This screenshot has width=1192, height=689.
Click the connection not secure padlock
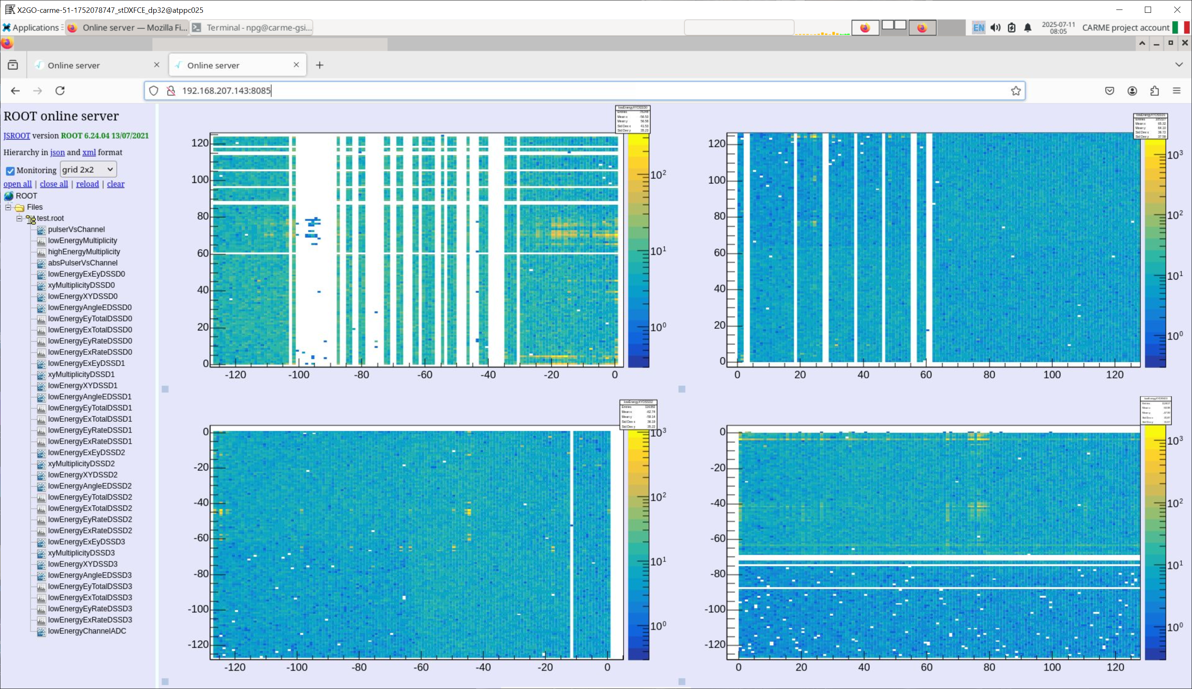pos(171,91)
